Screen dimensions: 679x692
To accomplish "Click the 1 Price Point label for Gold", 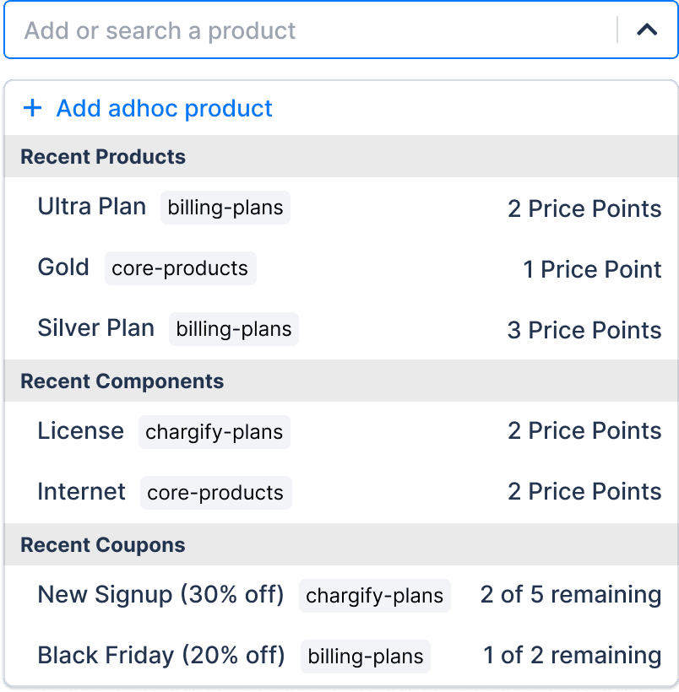I will point(591,269).
